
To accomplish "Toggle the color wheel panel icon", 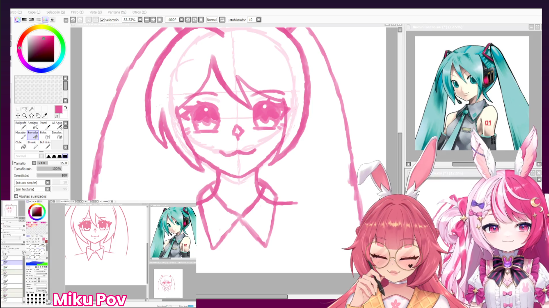I will pos(17,20).
